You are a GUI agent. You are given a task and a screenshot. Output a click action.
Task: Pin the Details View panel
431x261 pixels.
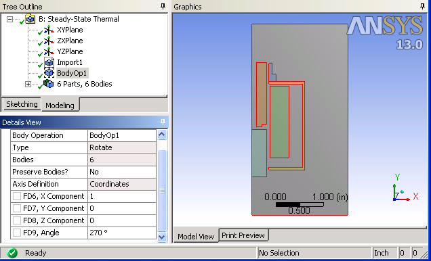(163, 122)
